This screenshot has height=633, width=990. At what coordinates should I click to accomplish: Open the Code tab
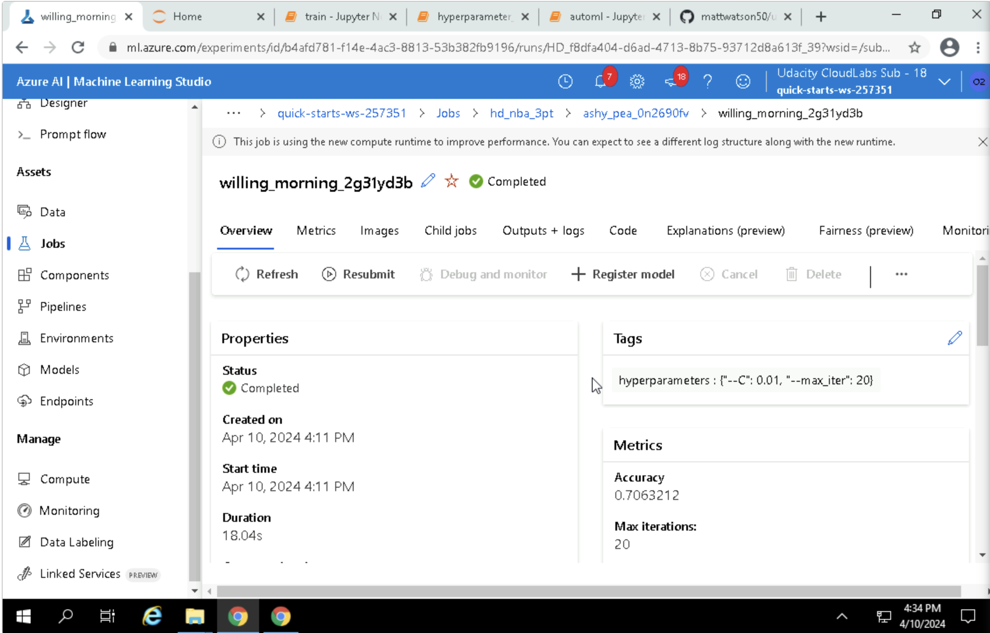coord(623,230)
